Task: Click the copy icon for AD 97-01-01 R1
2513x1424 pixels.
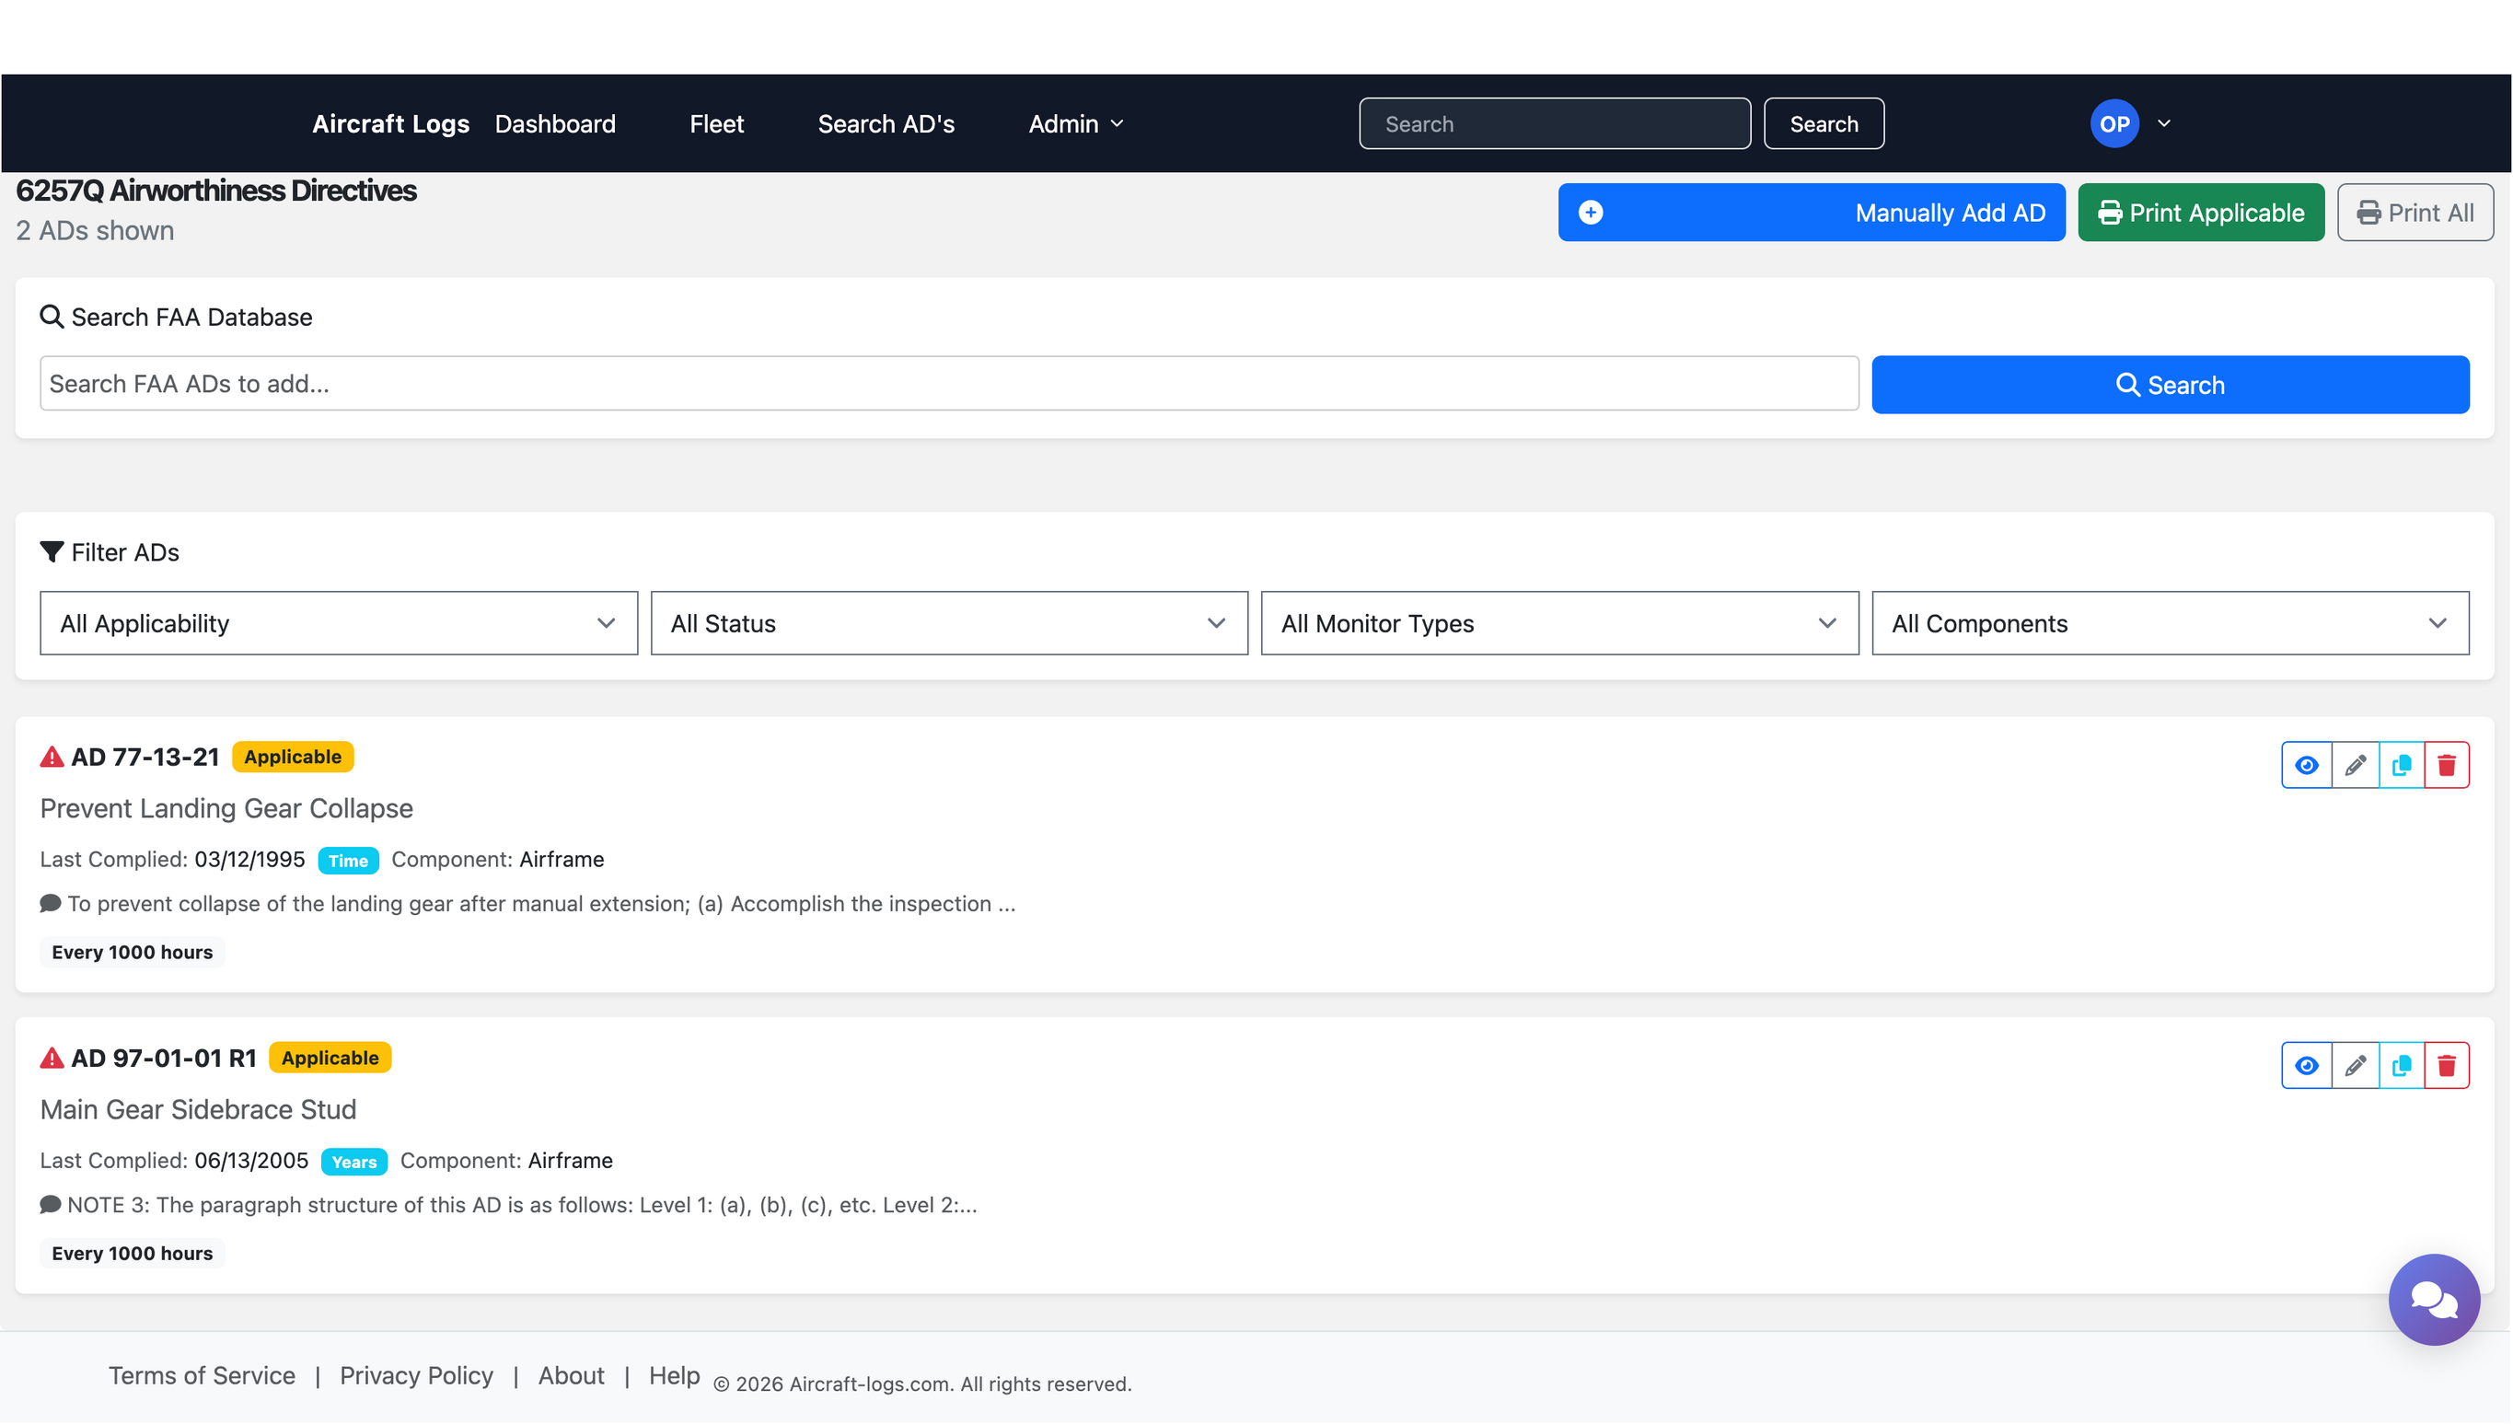Action: 2402,1065
